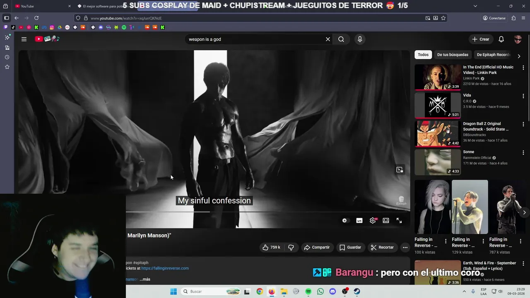
Task: Open the list all tabs dropdown
Action: [x=475, y=6]
